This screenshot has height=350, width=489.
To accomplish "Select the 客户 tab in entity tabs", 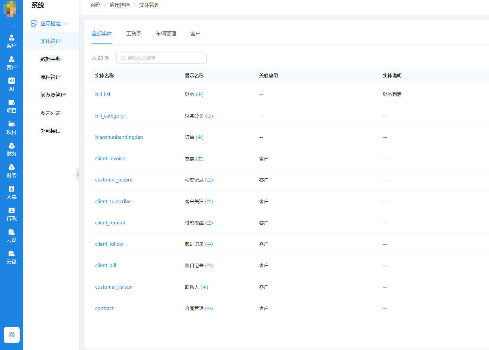I will pos(195,34).
